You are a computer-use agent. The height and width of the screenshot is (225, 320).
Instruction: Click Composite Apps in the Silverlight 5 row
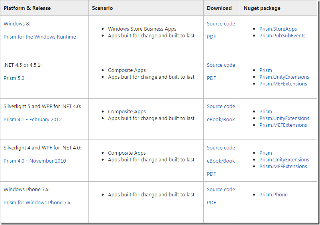click(127, 112)
